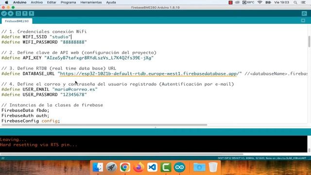Open Spotlight search magnifier
Viewport: 311px width, 175px height.
click(295, 2)
